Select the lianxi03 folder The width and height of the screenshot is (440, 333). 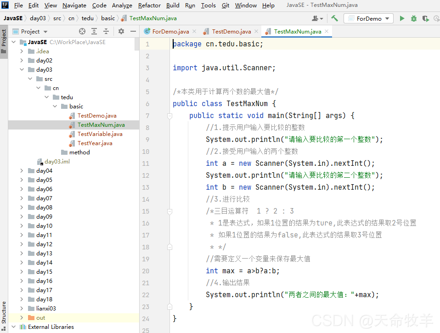point(46,309)
